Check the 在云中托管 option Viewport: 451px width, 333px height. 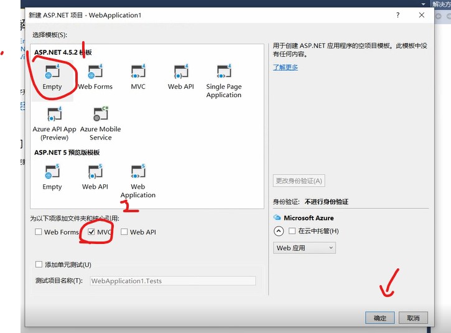[x=292, y=231]
